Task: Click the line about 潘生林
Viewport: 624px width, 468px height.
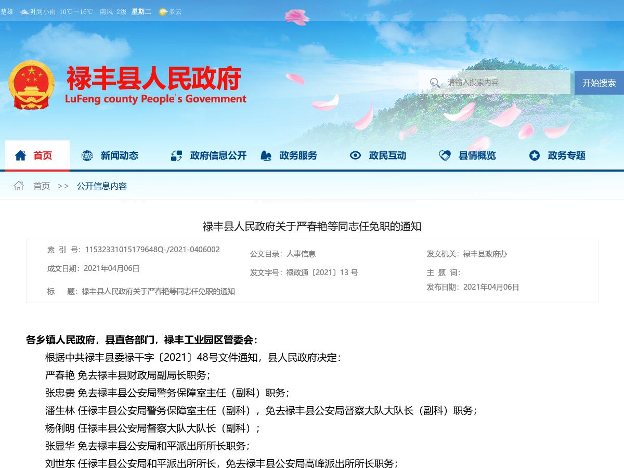Action: (x=262, y=411)
